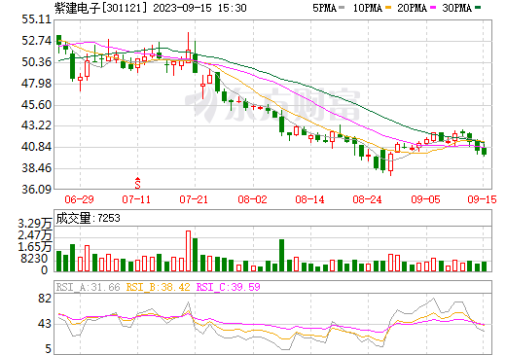Click the 3.29万 volume axis label
Image resolution: width=506 pixels, height=355 pixels.
pyautogui.click(x=35, y=224)
